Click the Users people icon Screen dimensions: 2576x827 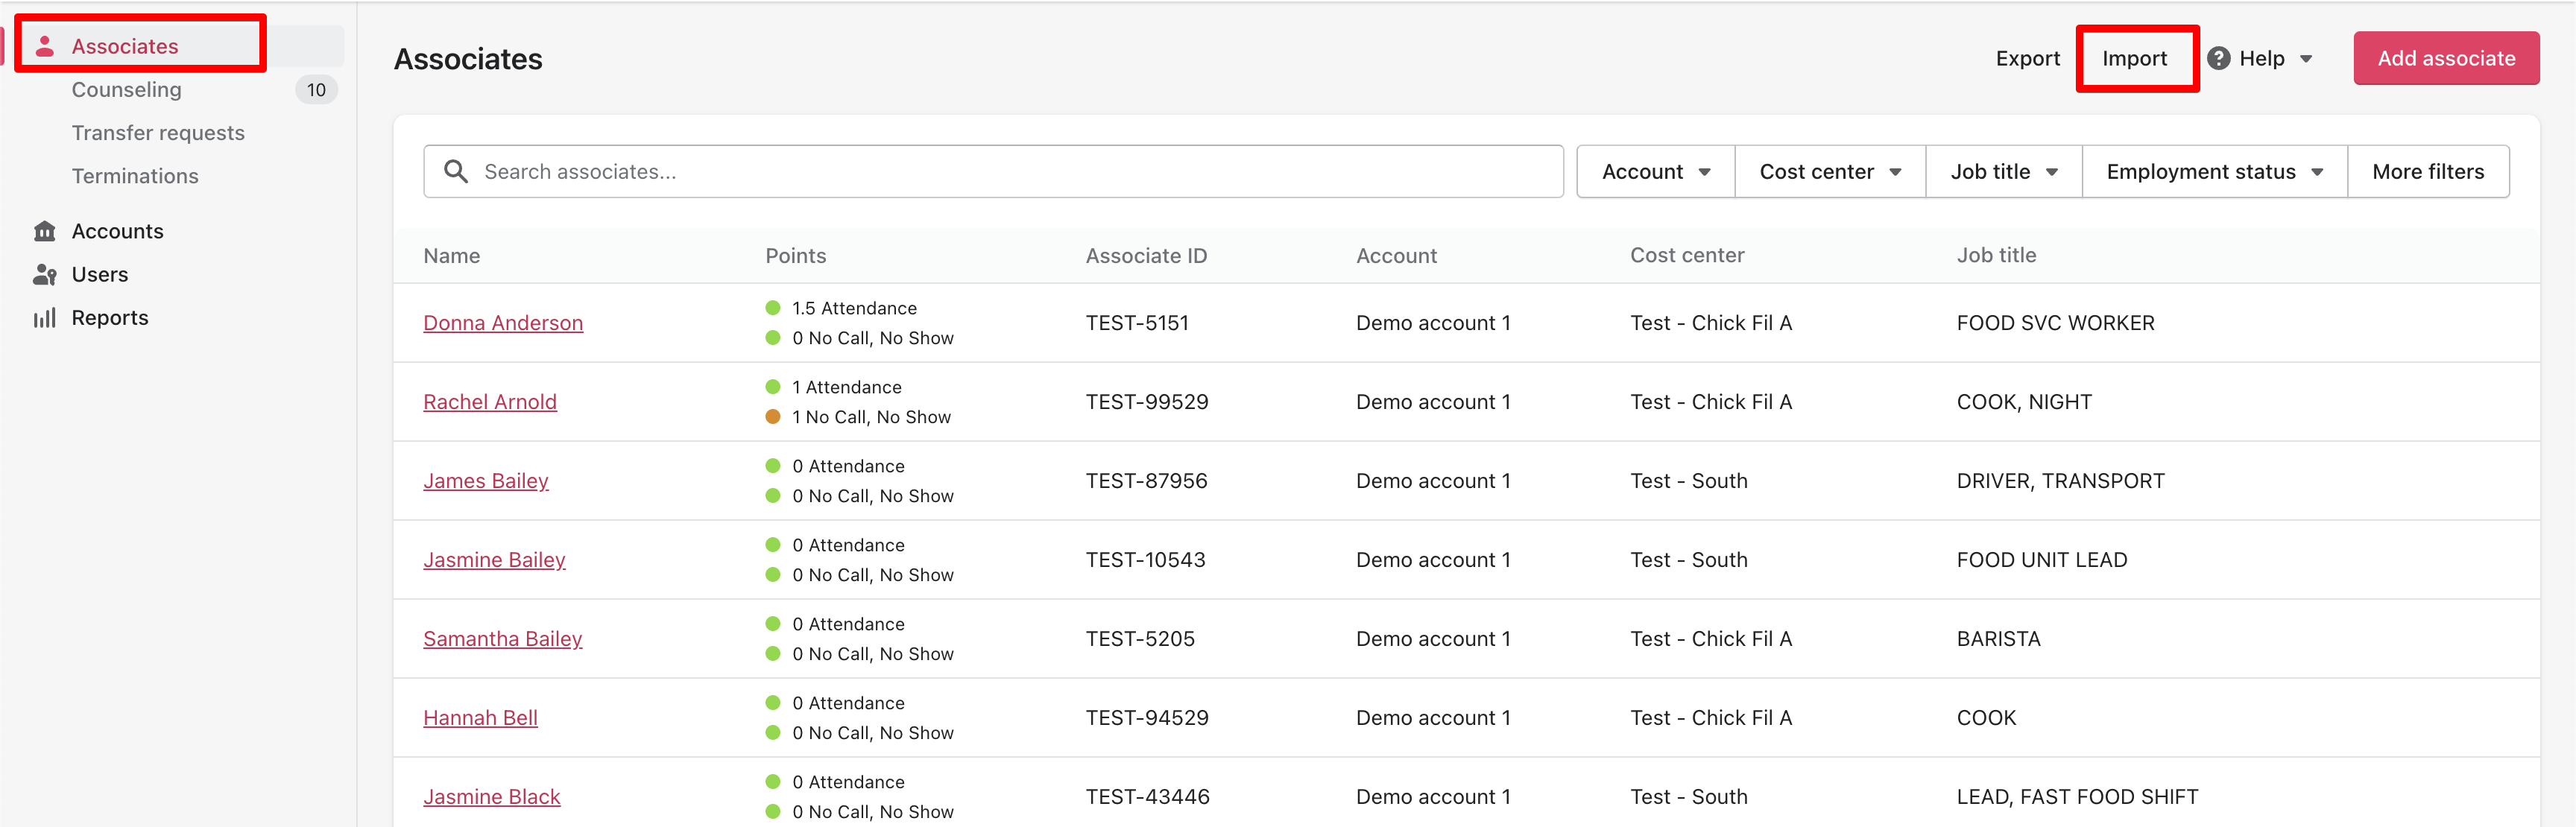pyautogui.click(x=45, y=274)
